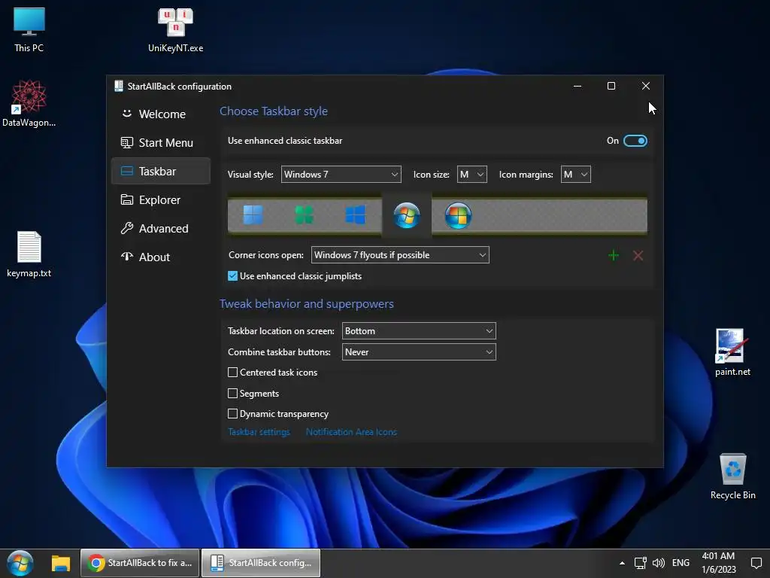This screenshot has width=770, height=578.
Task: Close the StartAllBack configuration window
Action: (x=646, y=86)
